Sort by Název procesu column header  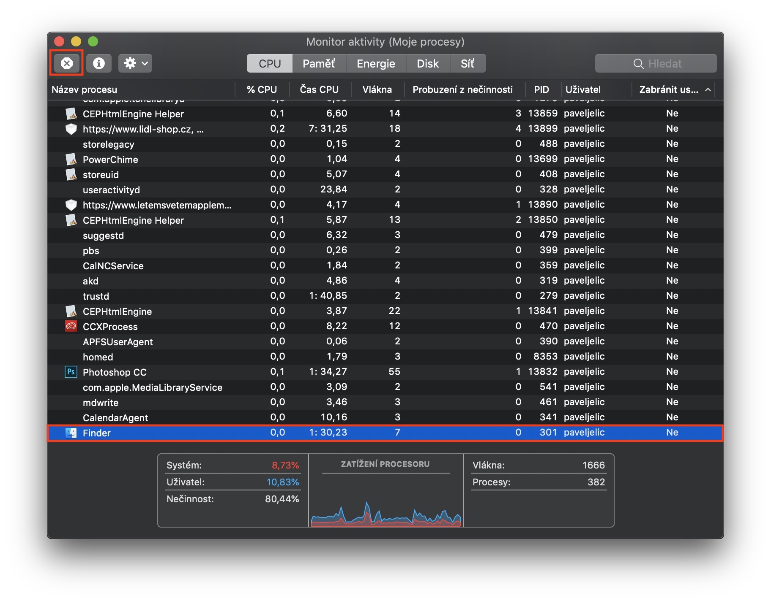pos(85,89)
